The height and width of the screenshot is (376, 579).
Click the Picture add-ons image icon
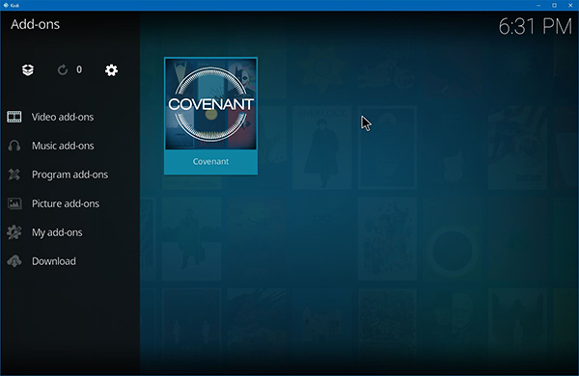tap(14, 203)
